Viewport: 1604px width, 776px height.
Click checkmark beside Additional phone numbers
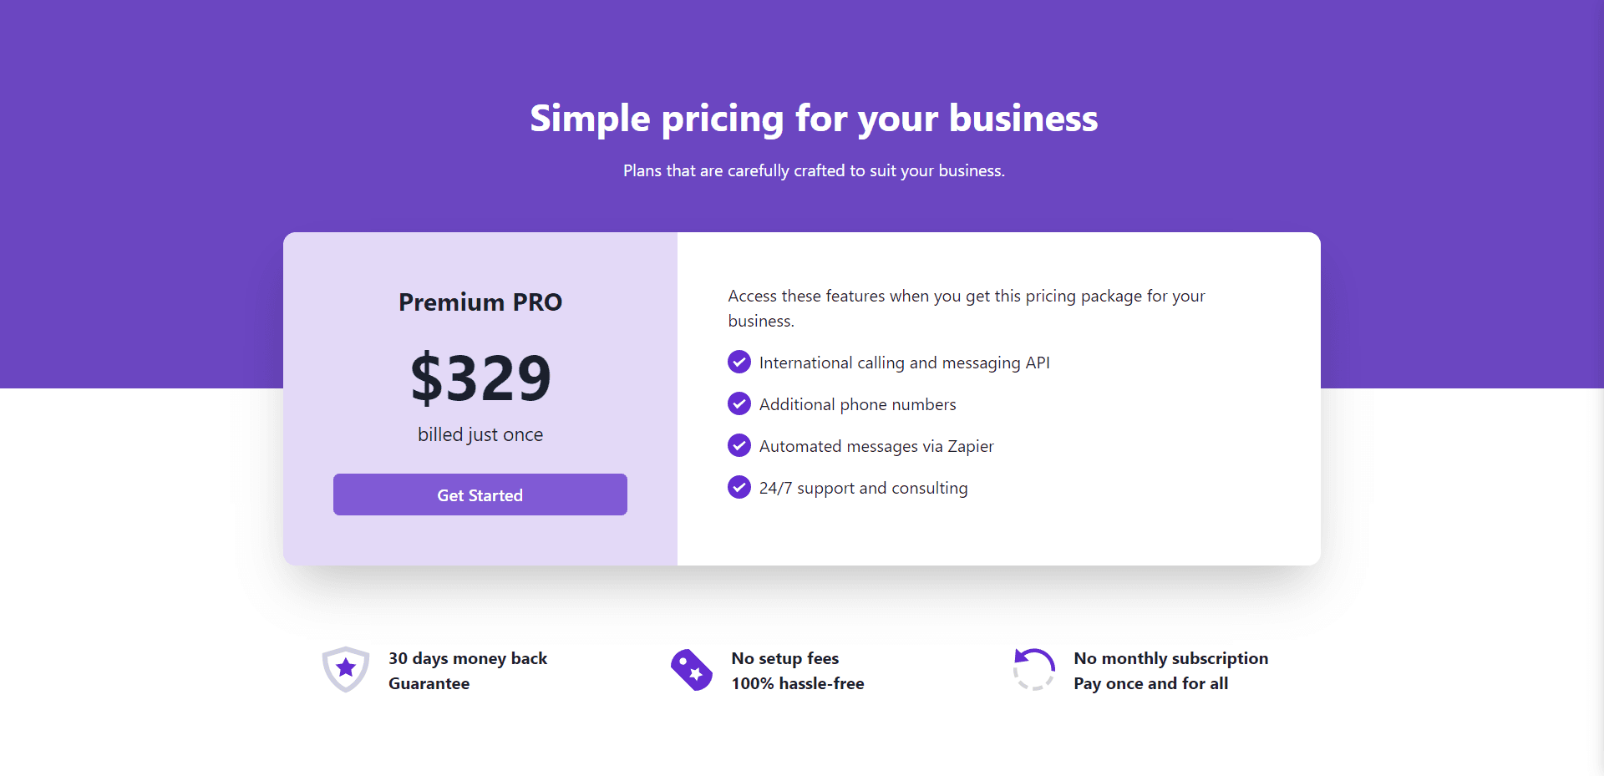[739, 403]
